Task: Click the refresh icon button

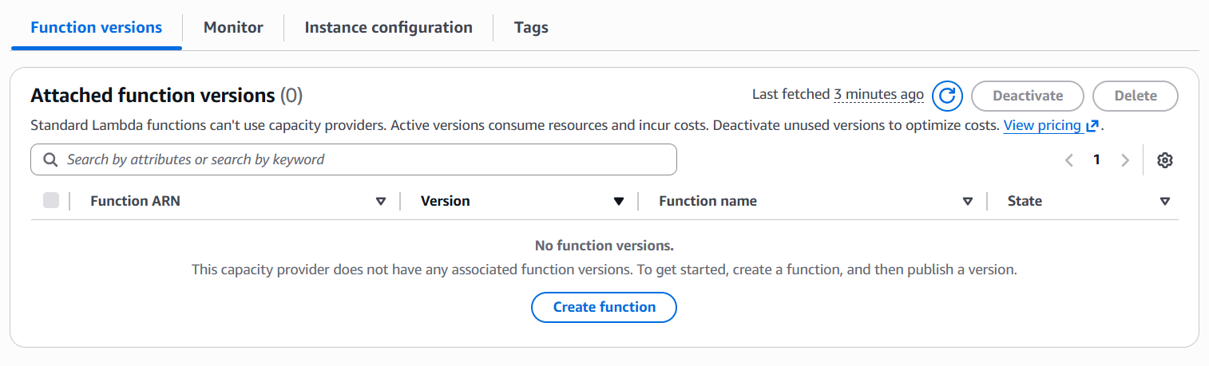Action: tap(947, 96)
